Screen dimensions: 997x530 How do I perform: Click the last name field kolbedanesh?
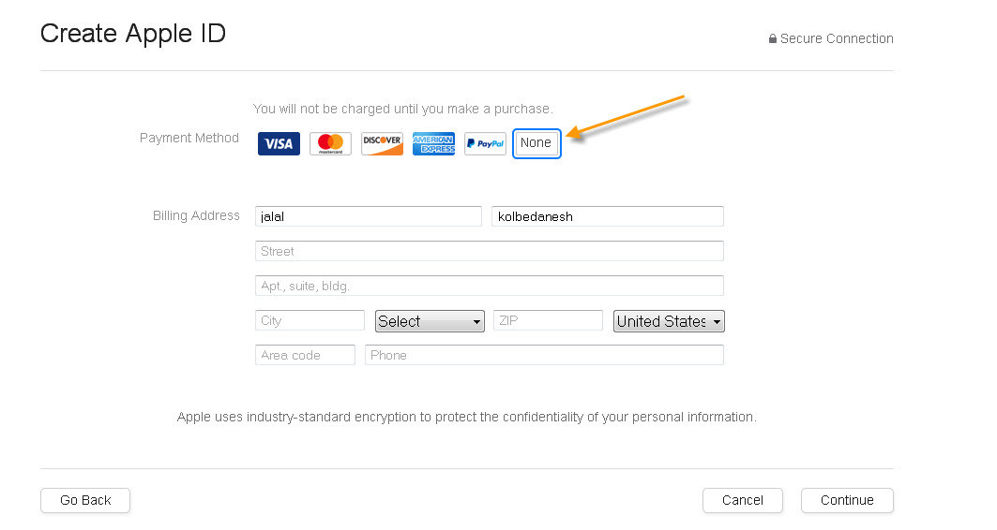[607, 216]
